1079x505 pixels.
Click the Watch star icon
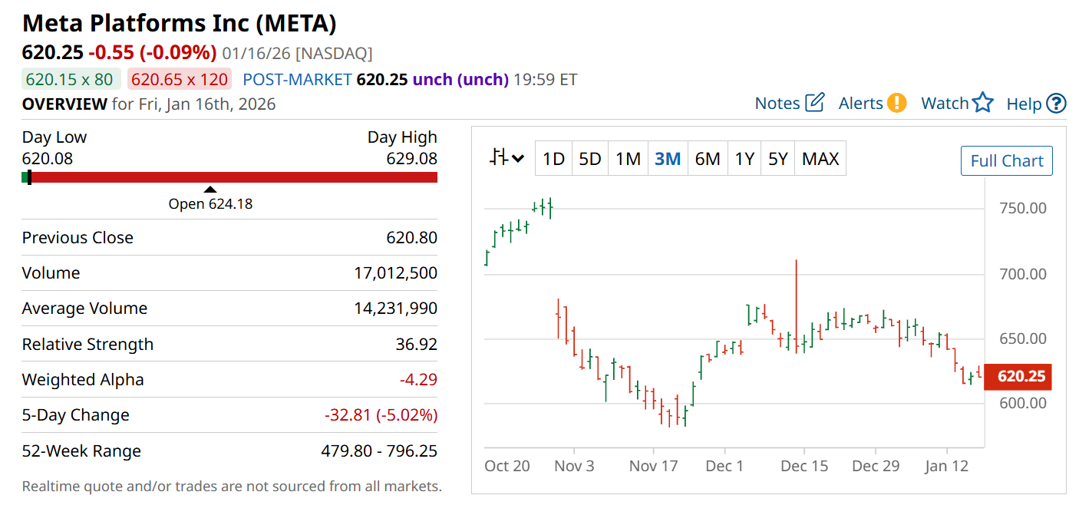pos(983,103)
